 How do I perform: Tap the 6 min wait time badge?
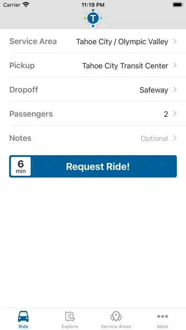(x=21, y=166)
